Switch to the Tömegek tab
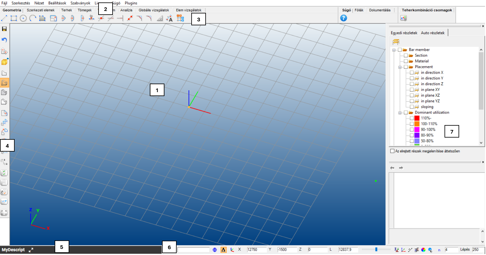The height and width of the screenshot is (255, 486). coord(85,10)
